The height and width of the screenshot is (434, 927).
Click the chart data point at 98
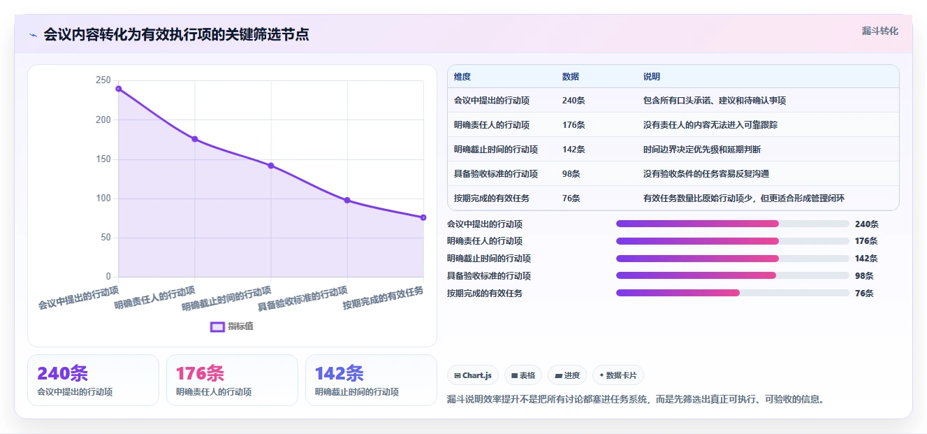pyautogui.click(x=347, y=201)
